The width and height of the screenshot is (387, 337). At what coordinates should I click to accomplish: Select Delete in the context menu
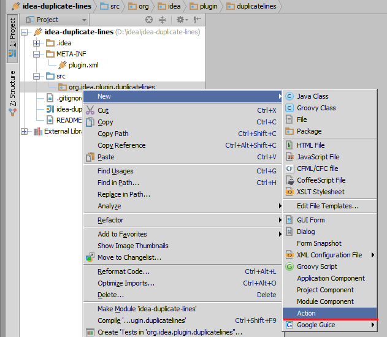[183, 295]
